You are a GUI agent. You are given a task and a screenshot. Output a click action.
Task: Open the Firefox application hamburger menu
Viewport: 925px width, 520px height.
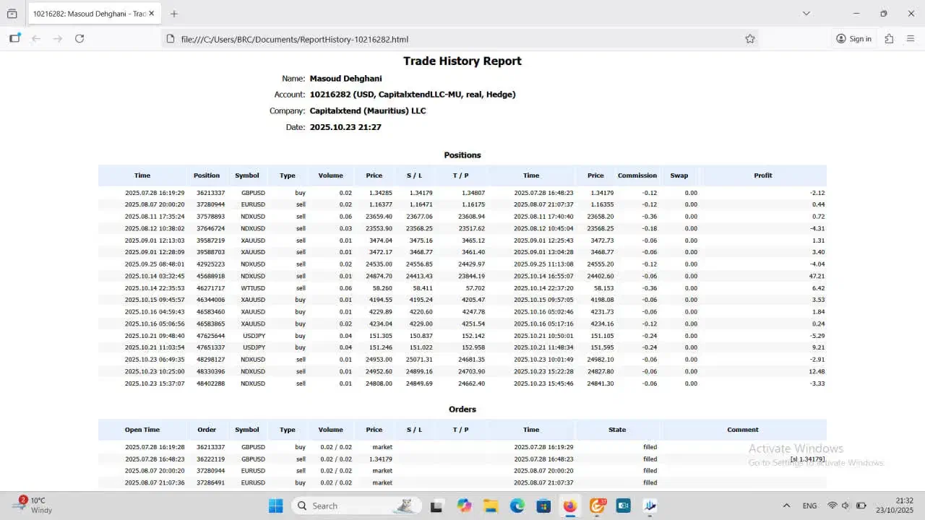(911, 39)
